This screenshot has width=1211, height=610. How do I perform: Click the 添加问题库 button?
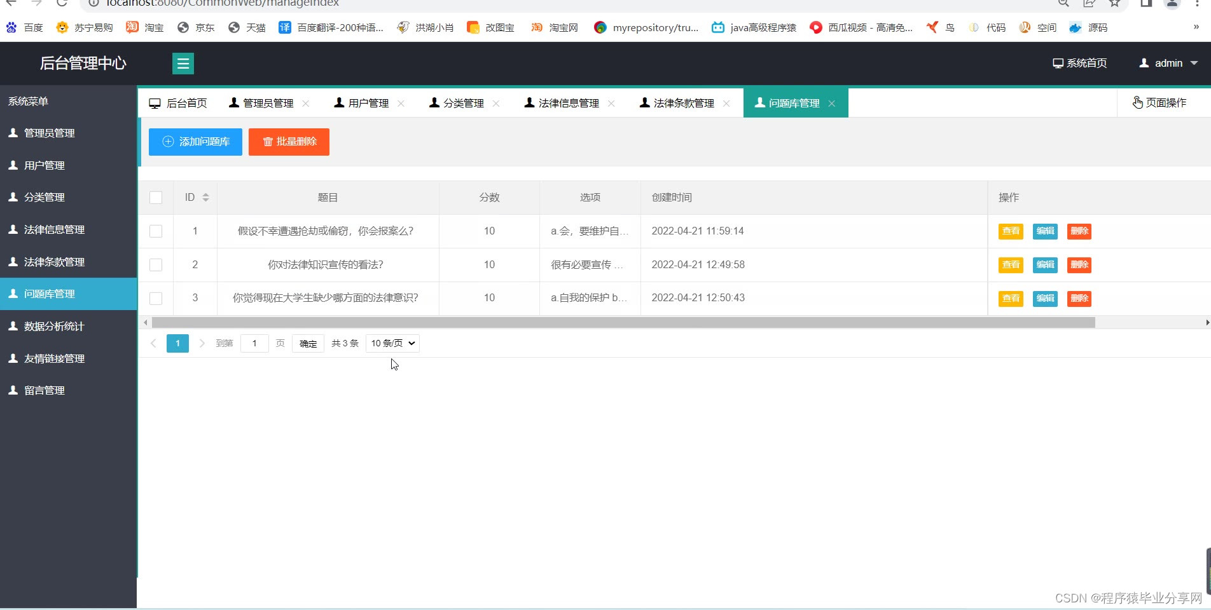click(x=195, y=142)
